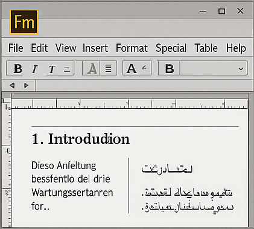
Task: Click the horizontal ruler above the page
Action: pyautogui.click(x=129, y=104)
